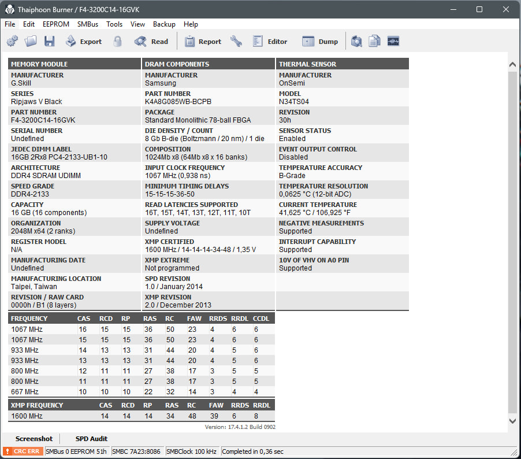This screenshot has height=459, width=521.
Task: Click the 667 MHz frequency row
Action: [141, 392]
